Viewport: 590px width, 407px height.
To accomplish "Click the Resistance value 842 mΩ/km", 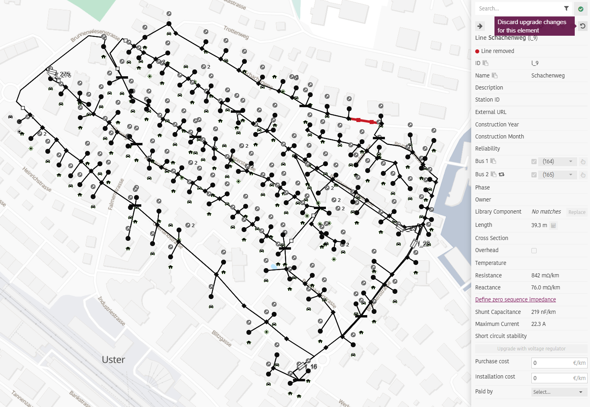I will click(x=545, y=275).
